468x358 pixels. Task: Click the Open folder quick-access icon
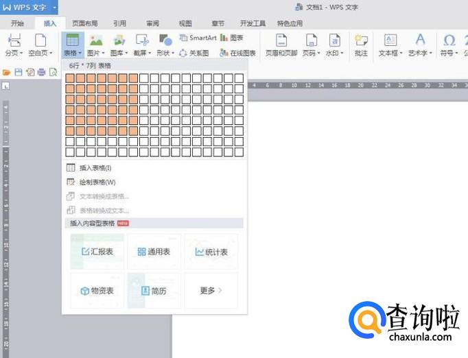pos(6,72)
